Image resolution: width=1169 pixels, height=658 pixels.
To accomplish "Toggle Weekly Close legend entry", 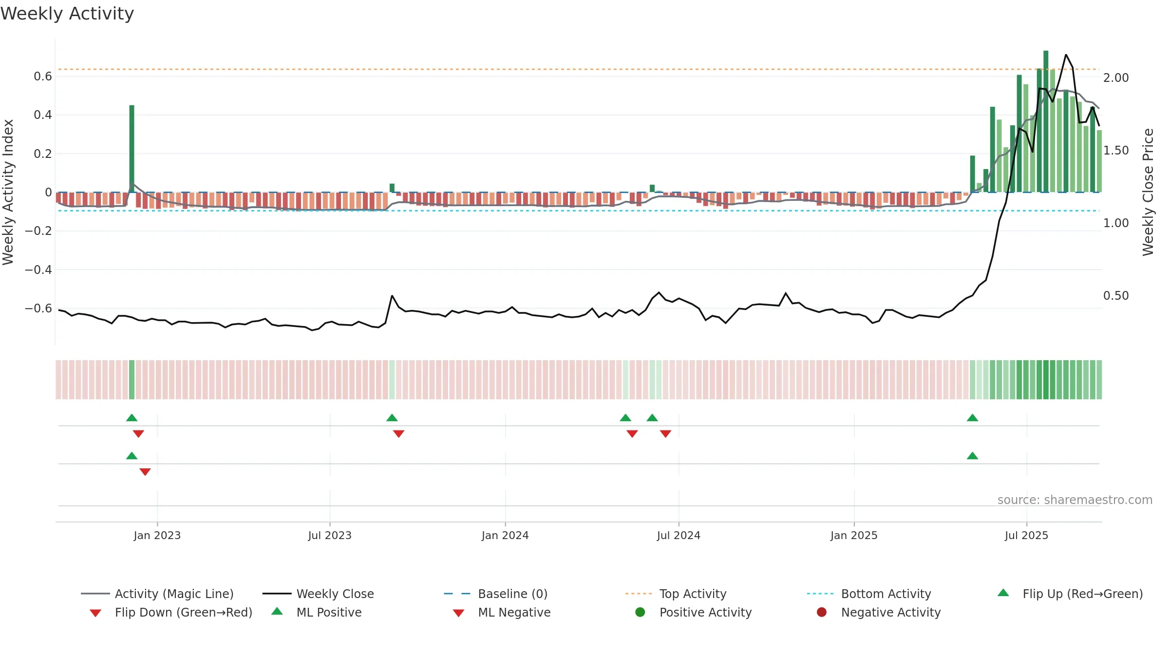I will pyautogui.click(x=318, y=594).
